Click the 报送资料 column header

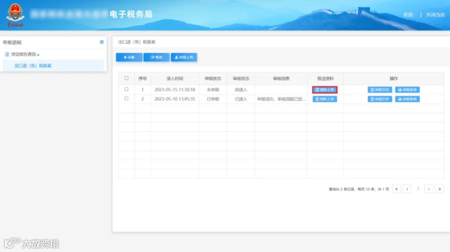(x=325, y=78)
